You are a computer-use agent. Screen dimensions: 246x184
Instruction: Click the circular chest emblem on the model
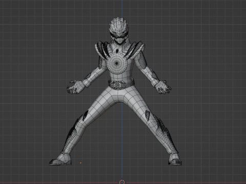(117, 63)
